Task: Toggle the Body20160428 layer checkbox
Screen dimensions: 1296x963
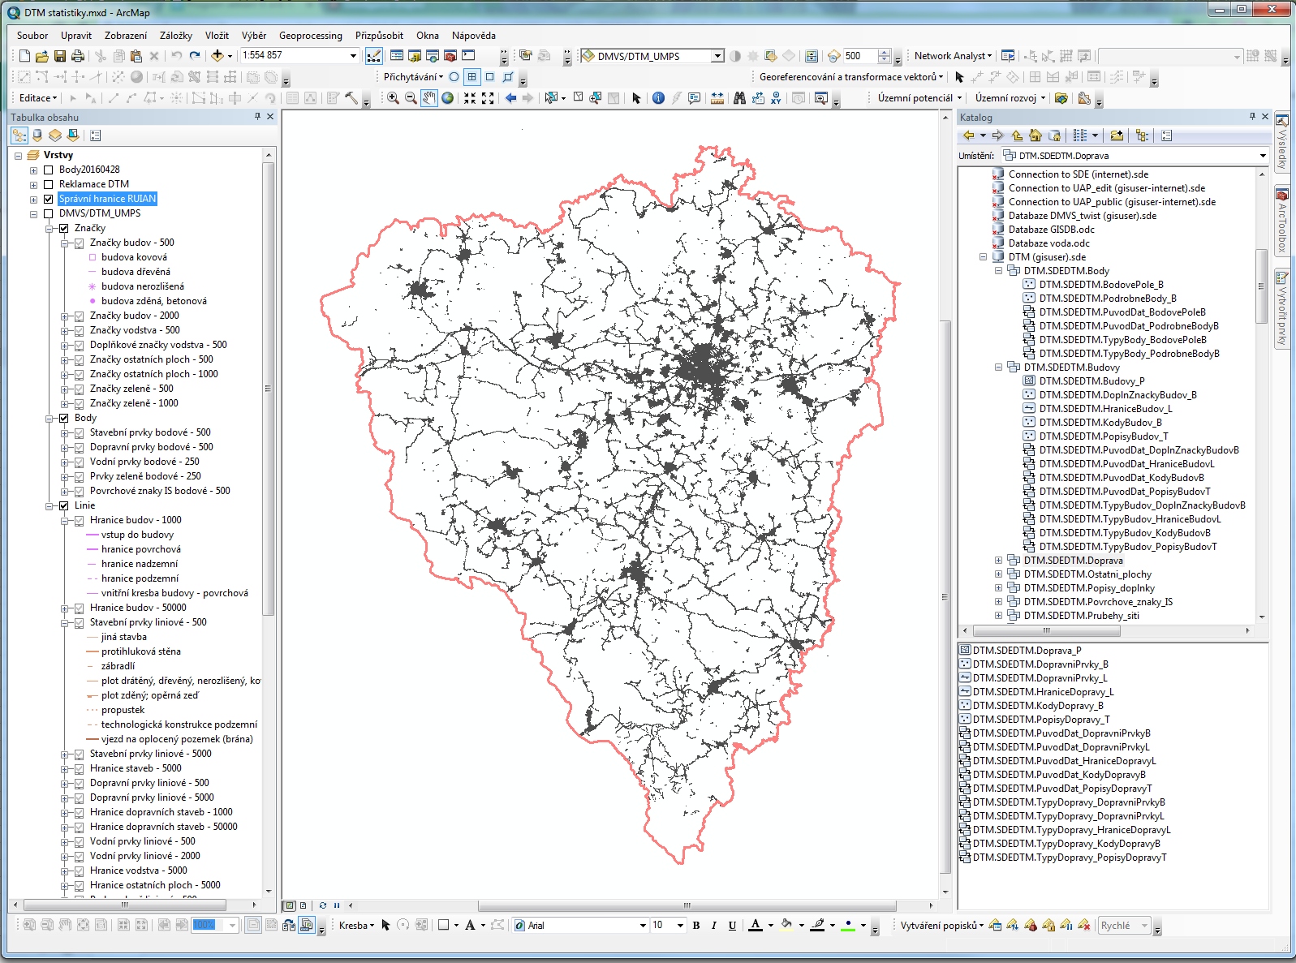Action: [48, 170]
